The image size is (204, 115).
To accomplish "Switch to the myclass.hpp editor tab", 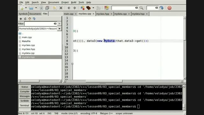I will [103, 14].
